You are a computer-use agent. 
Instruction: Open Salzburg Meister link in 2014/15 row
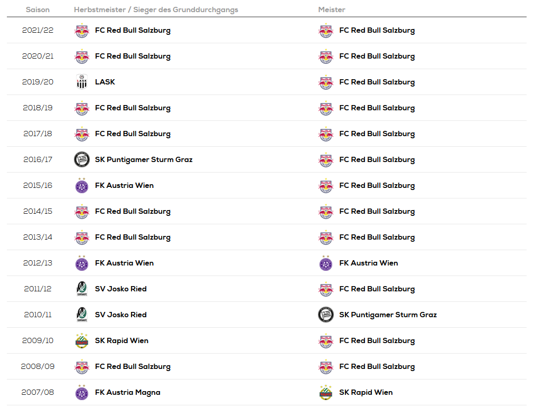pyautogui.click(x=377, y=212)
